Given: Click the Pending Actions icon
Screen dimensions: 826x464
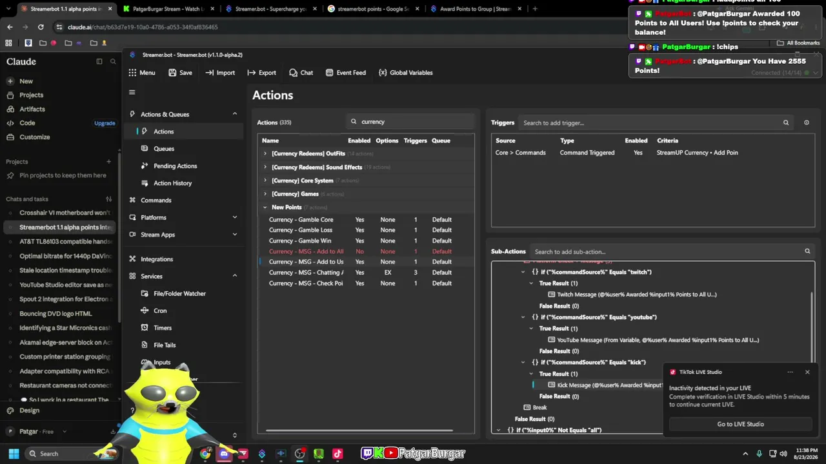Looking at the screenshot, I should 145,166.
